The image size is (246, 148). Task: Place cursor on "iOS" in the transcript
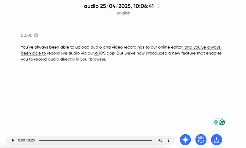pos(103,53)
